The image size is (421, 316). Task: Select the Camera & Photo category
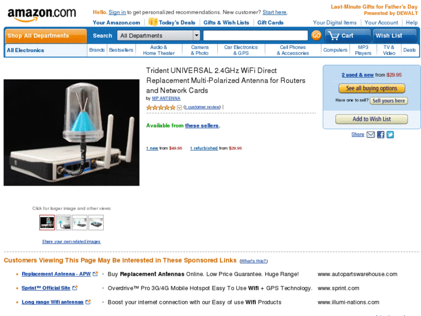pyautogui.click(x=199, y=50)
